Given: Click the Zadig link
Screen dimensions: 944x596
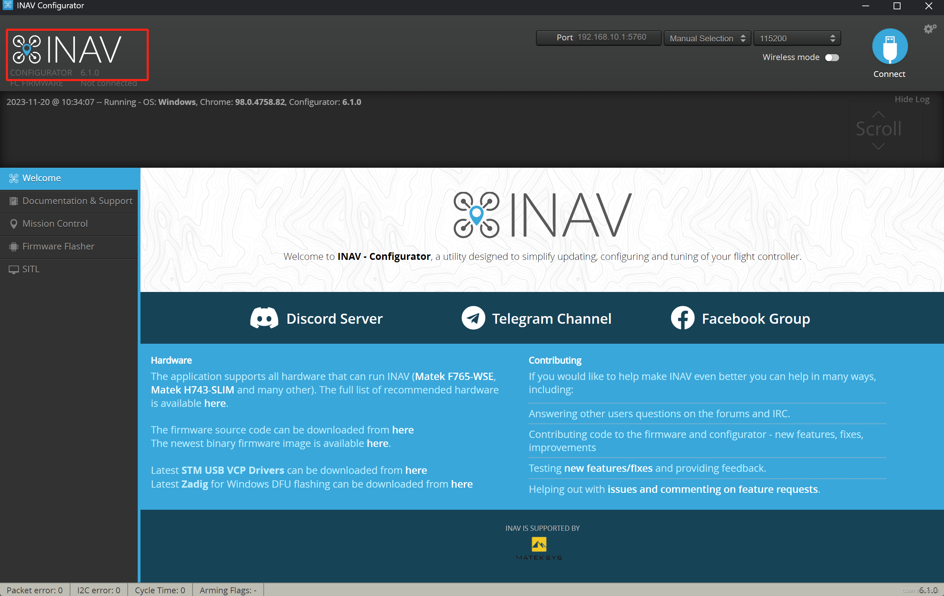Looking at the screenshot, I should pyautogui.click(x=194, y=484).
